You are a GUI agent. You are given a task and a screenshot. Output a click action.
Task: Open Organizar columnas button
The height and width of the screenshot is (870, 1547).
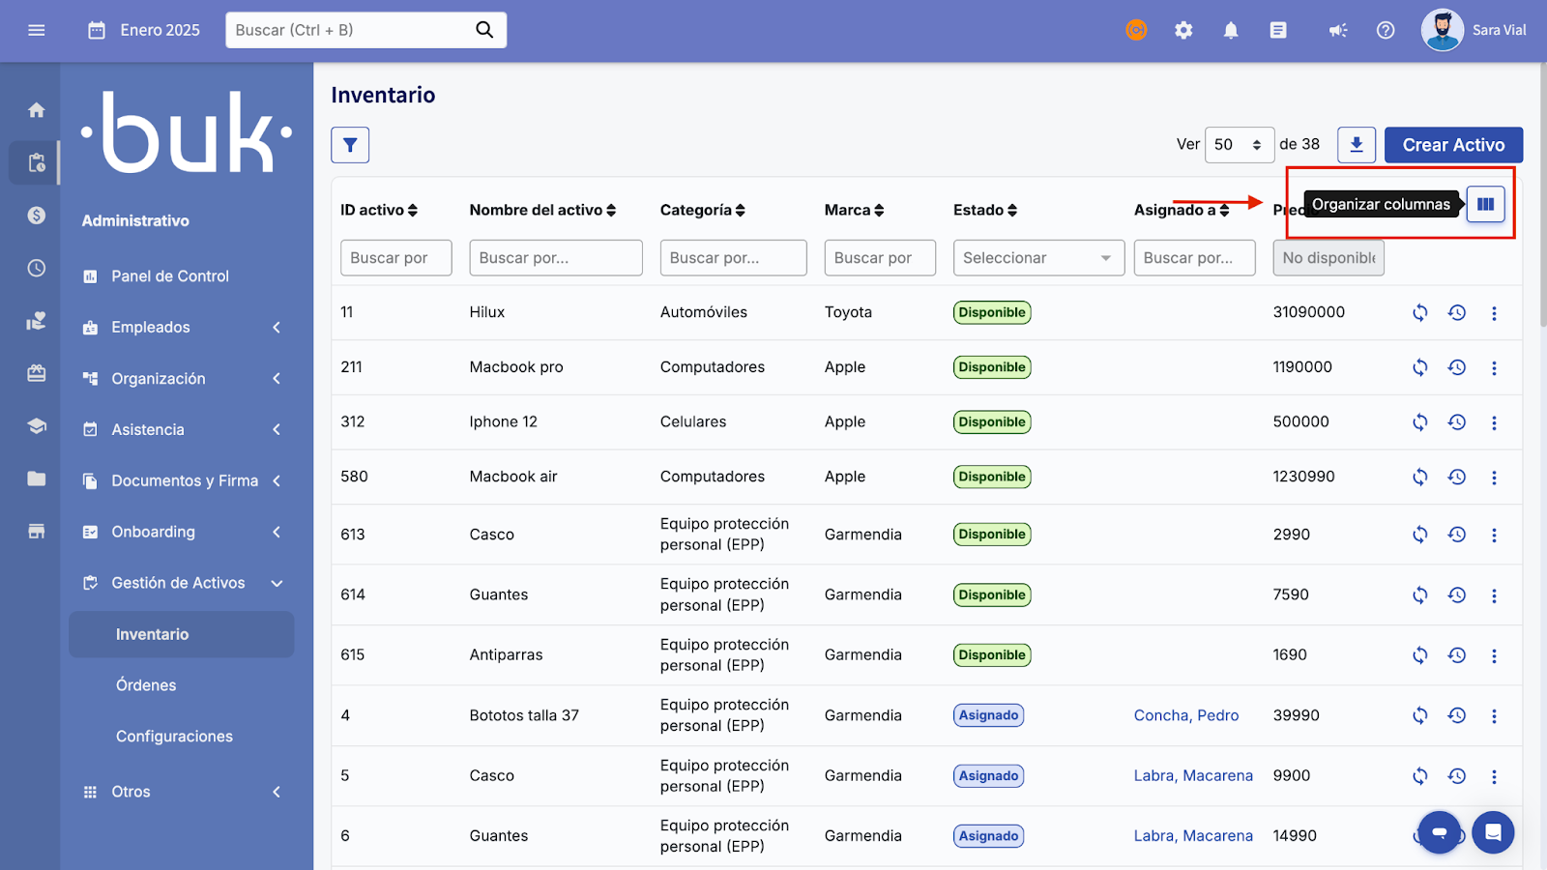pos(1485,204)
